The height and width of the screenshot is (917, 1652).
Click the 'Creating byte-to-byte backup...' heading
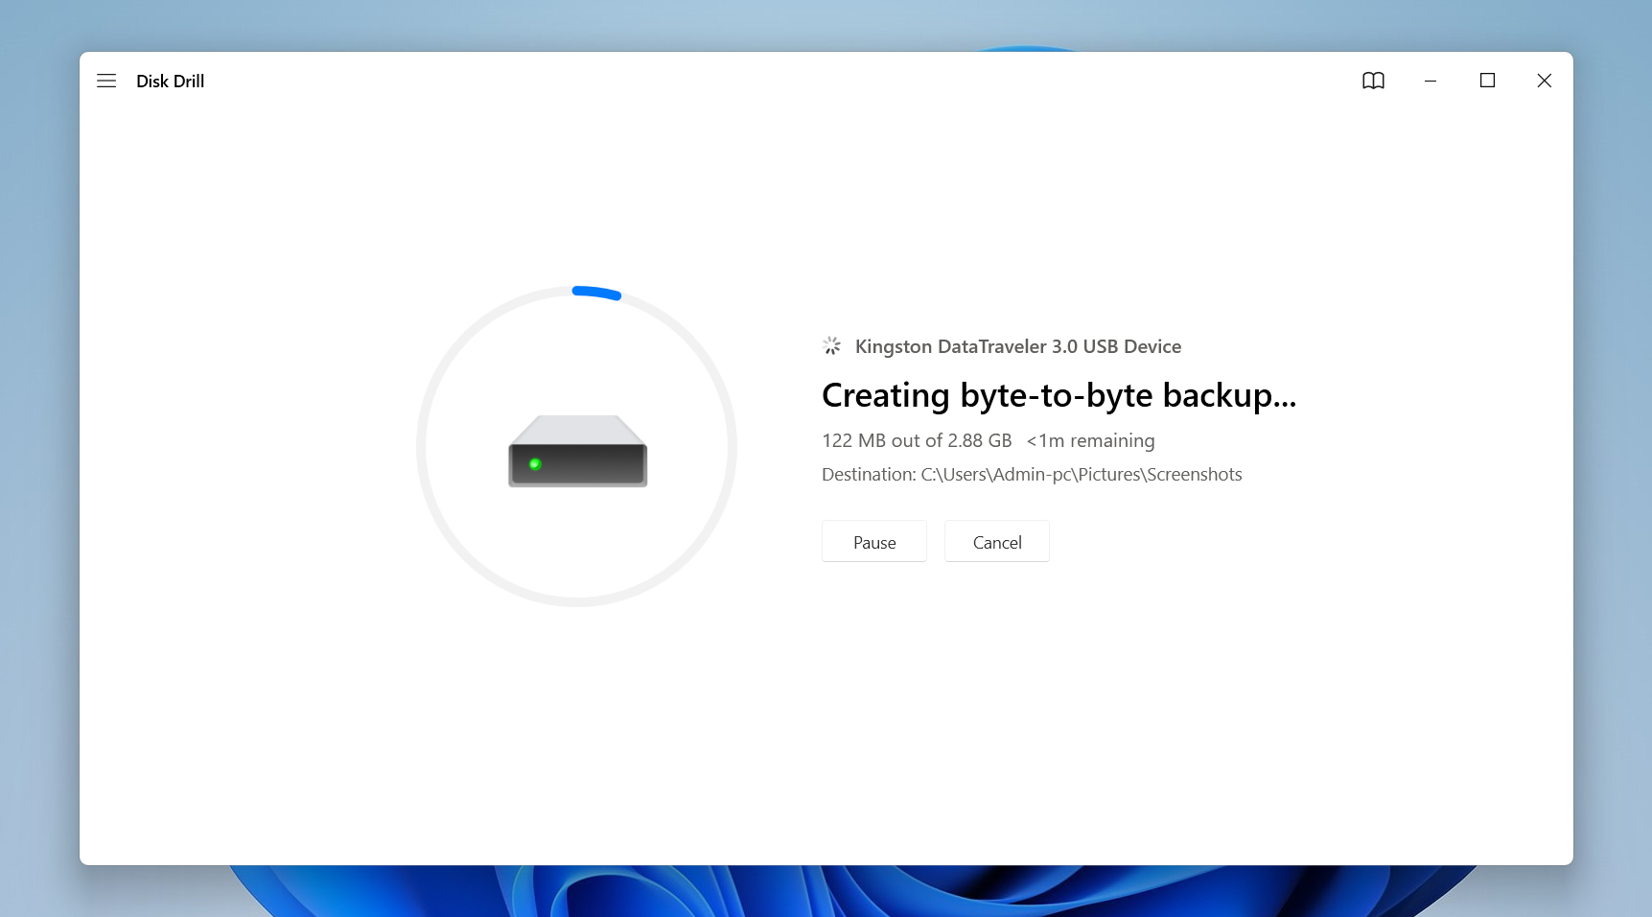tap(1059, 395)
